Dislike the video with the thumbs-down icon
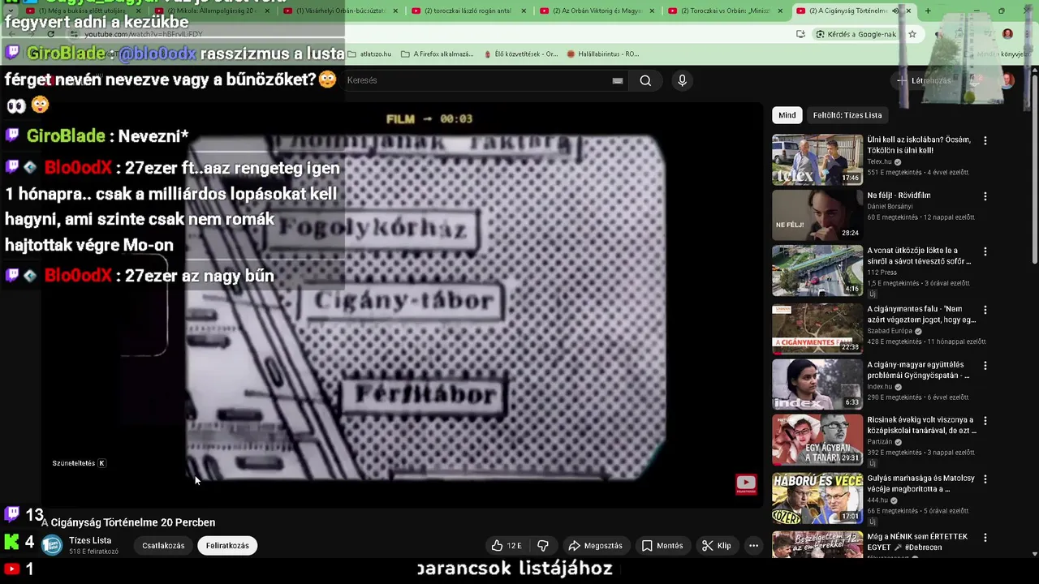1039x584 pixels. 543,546
